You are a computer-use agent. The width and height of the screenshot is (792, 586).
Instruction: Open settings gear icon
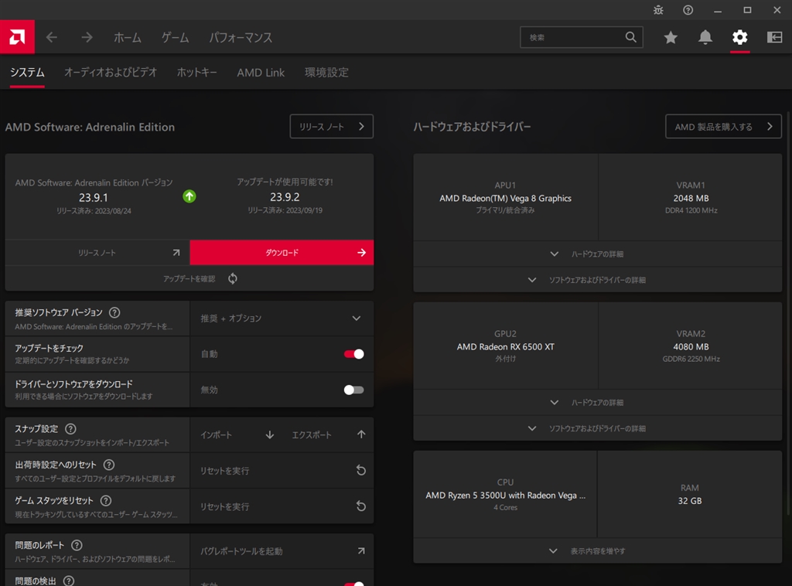point(740,37)
